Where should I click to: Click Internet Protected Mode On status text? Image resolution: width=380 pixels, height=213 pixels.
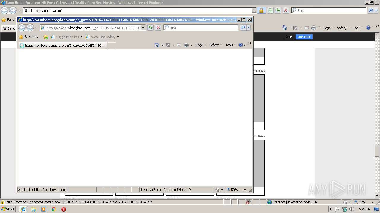coord(295,202)
